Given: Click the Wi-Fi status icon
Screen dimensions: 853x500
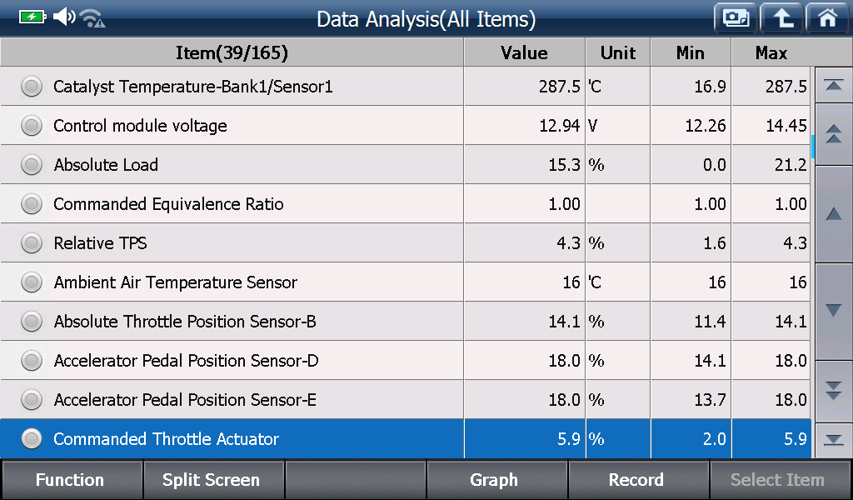Looking at the screenshot, I should tap(92, 18).
